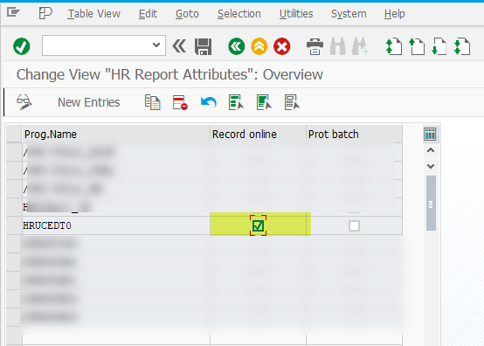Expand the command field dropdown arrow
The width and height of the screenshot is (484, 346).
tap(156, 45)
